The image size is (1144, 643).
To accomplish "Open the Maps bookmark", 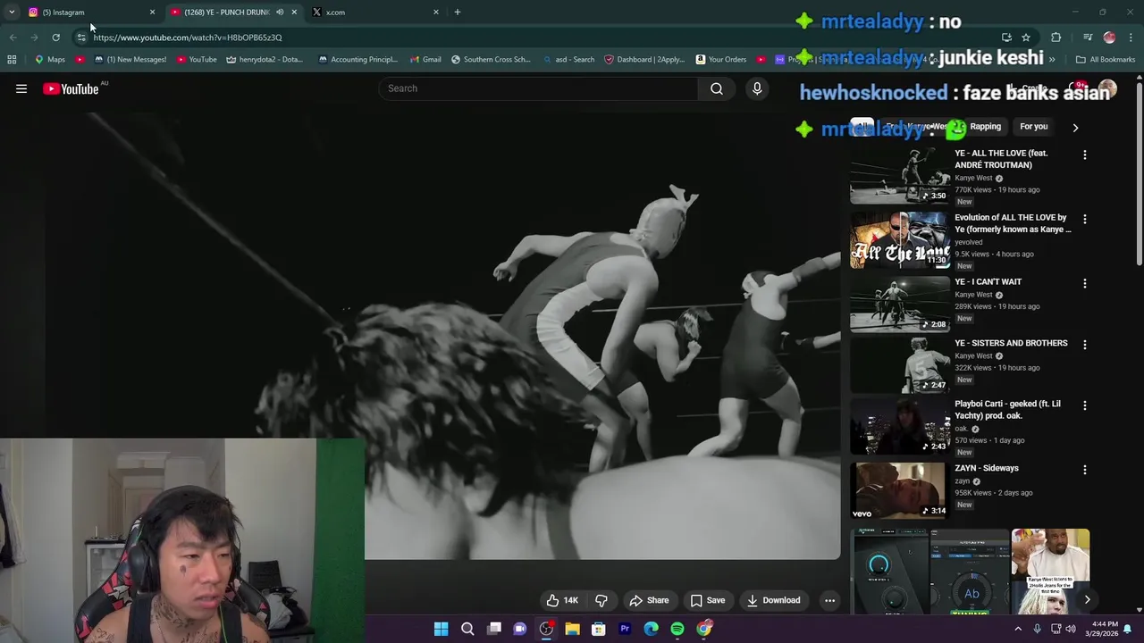I will tap(49, 60).
